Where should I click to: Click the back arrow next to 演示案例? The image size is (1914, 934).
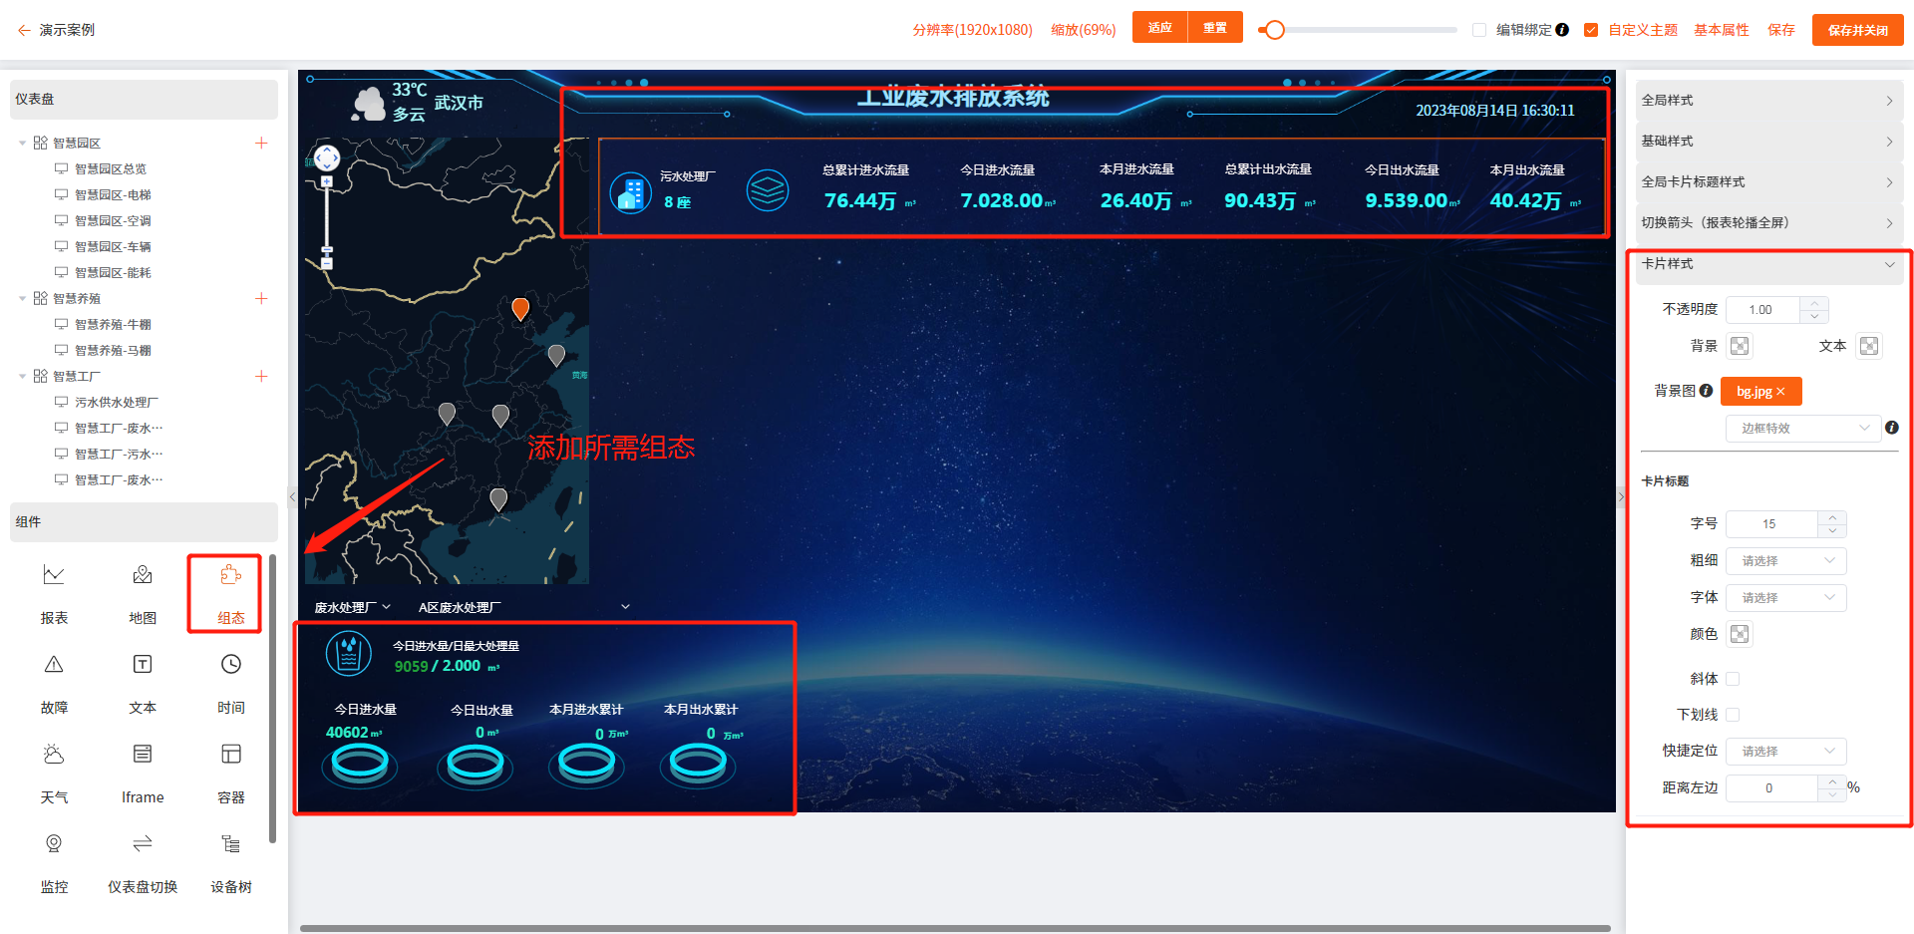pos(24,30)
